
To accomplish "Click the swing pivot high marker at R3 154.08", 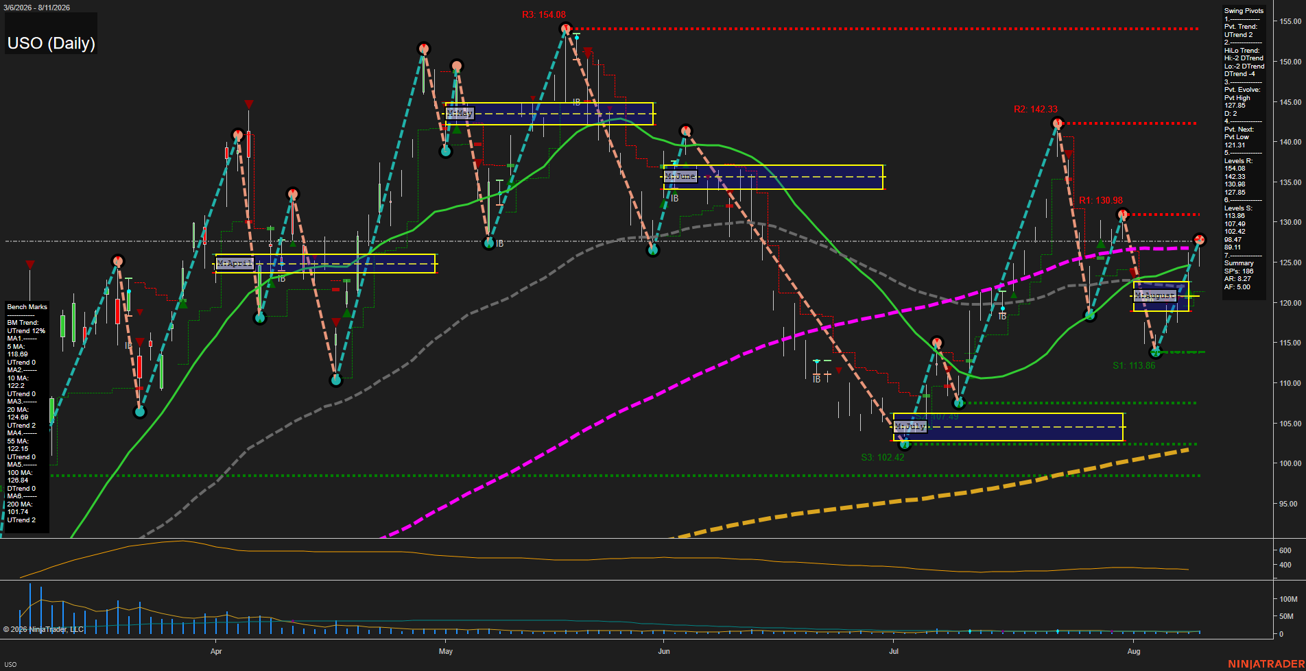I will click(565, 29).
